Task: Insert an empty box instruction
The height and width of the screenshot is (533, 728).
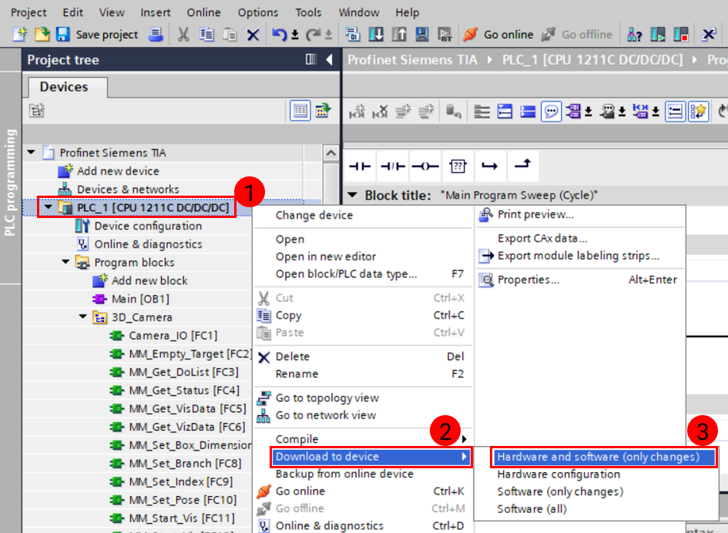Action: coord(458,166)
